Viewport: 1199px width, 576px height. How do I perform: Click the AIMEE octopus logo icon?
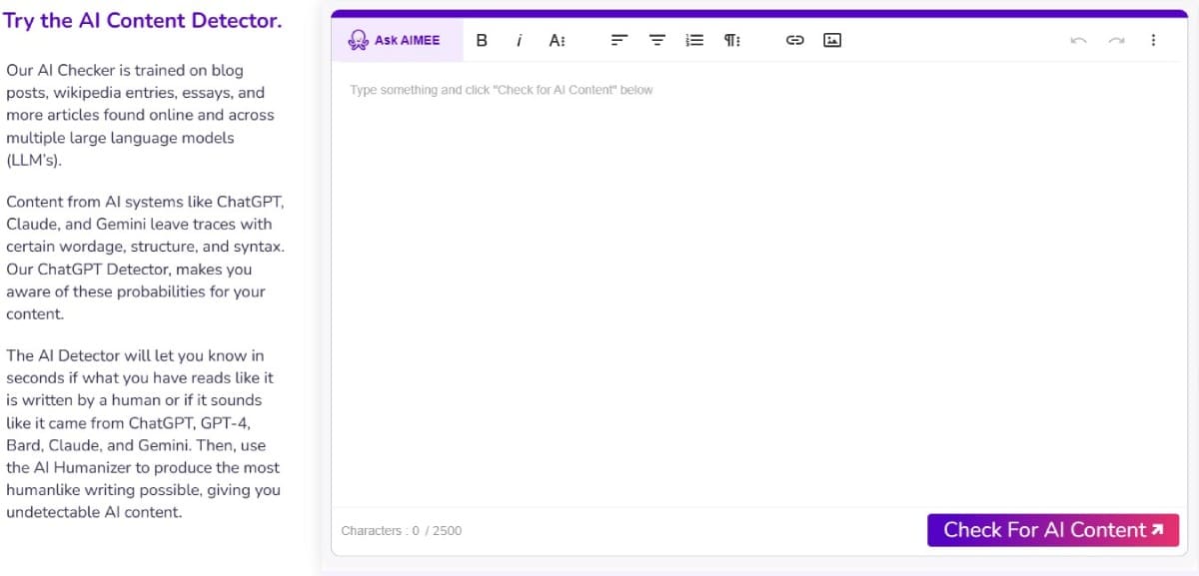click(x=358, y=41)
